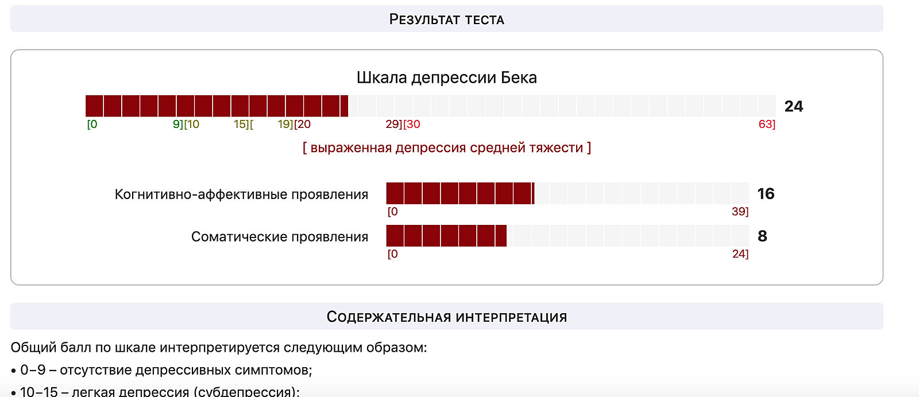Click the "9][10" scale boundary label

186,124
